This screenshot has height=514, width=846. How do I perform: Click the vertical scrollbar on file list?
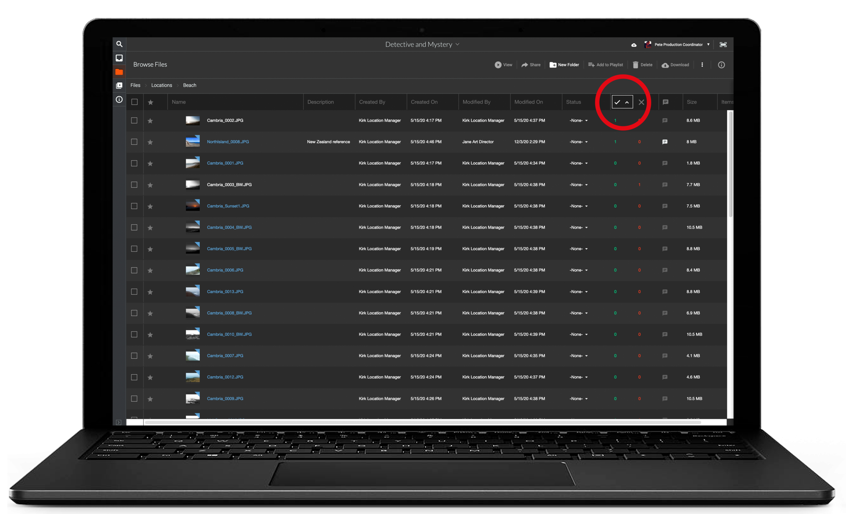click(x=730, y=165)
